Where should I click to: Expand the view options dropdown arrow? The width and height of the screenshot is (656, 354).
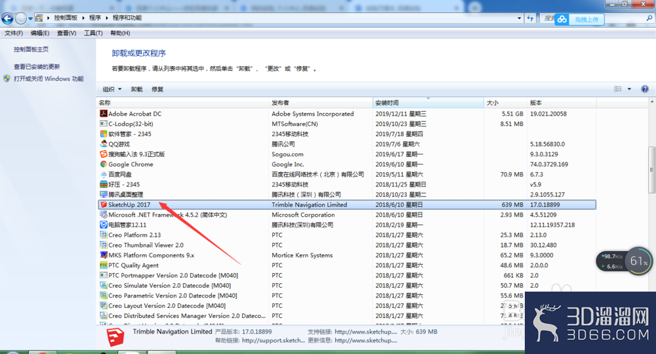click(629, 89)
